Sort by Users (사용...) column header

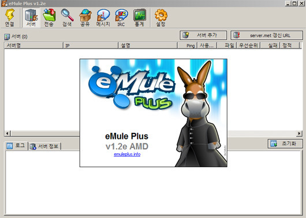coord(207,45)
